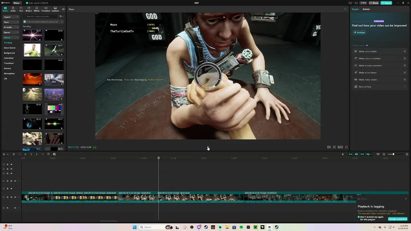Click the timeline zoom in plus icon

[x=407, y=154]
